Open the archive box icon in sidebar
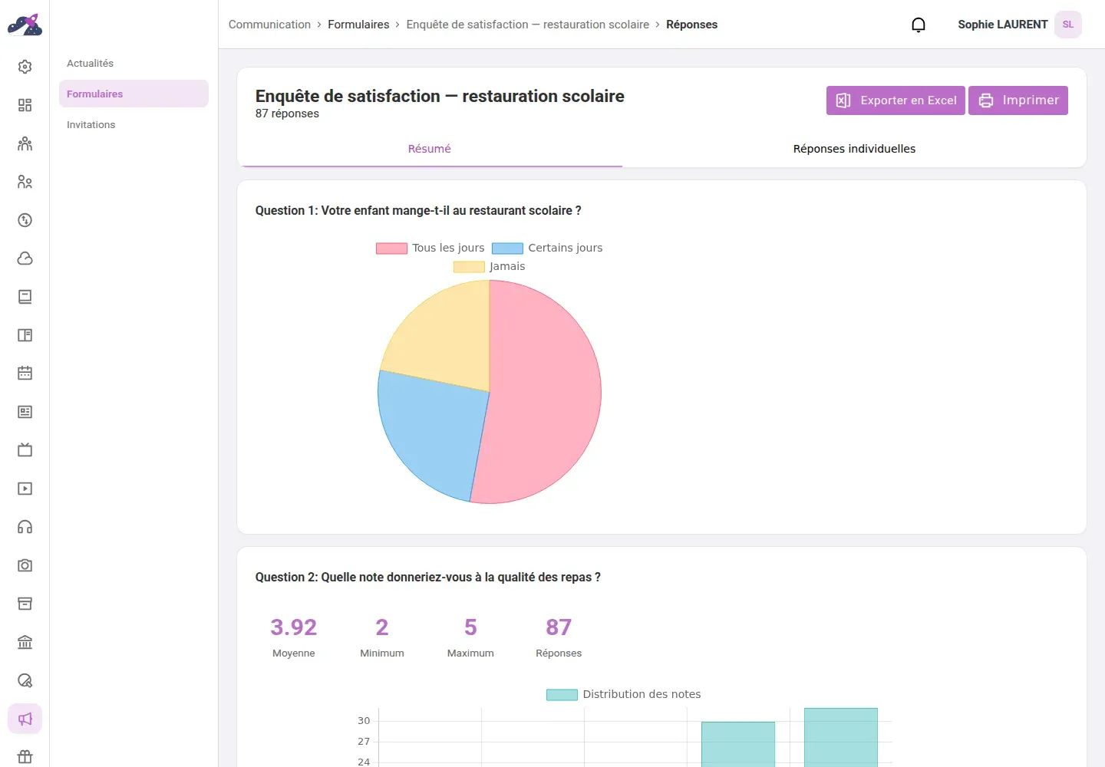The height and width of the screenshot is (767, 1105). (x=25, y=604)
